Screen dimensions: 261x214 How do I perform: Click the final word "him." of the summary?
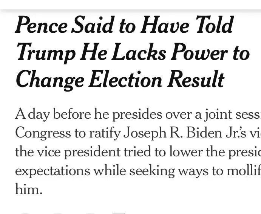tap(29, 189)
